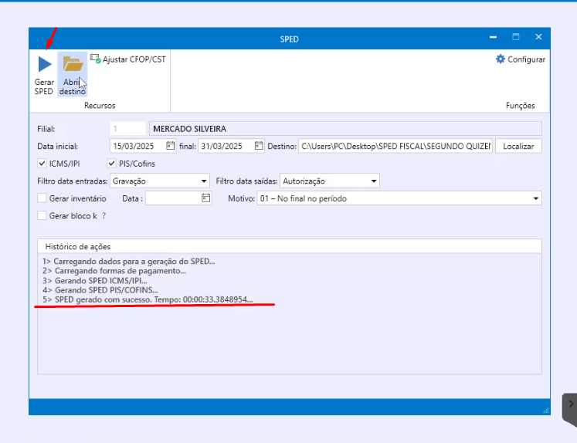Enable the Gerar bloco k checkbox
The width and height of the screenshot is (577, 443).
[42, 216]
